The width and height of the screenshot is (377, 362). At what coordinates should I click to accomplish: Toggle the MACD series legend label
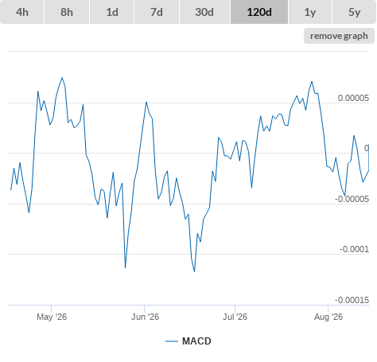coord(196,341)
